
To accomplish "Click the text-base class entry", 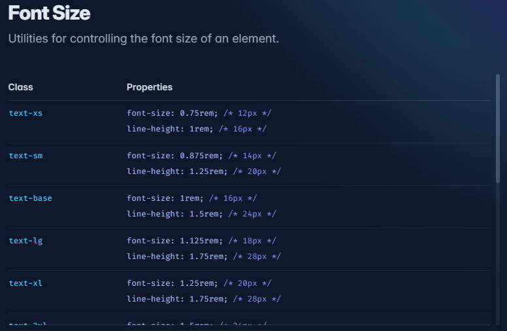I will pyautogui.click(x=31, y=198).
